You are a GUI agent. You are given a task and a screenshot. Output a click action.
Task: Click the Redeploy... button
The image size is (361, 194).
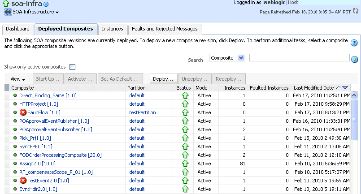[229, 79]
